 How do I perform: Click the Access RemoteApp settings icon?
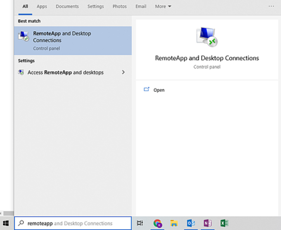pyautogui.click(x=21, y=72)
